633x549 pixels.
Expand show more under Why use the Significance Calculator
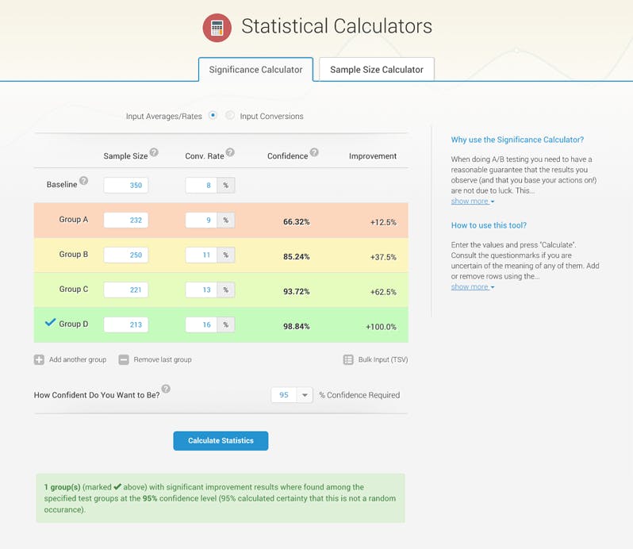[x=472, y=202]
